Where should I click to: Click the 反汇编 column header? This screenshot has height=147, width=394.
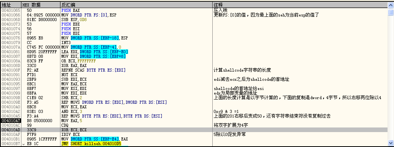click(x=136, y=5)
